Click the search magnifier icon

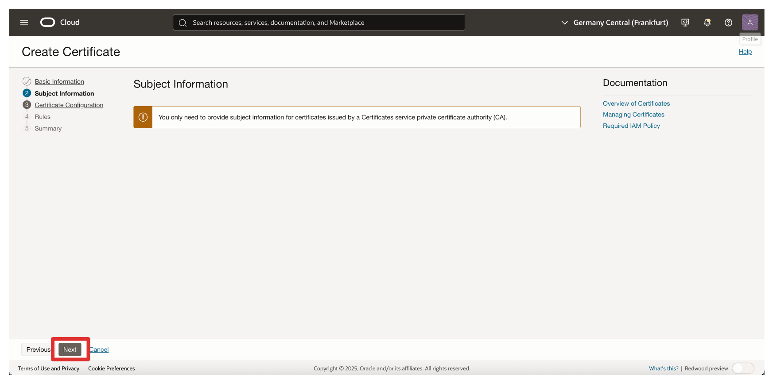tap(183, 23)
